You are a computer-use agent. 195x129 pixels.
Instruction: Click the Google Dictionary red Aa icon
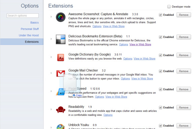[61, 57]
